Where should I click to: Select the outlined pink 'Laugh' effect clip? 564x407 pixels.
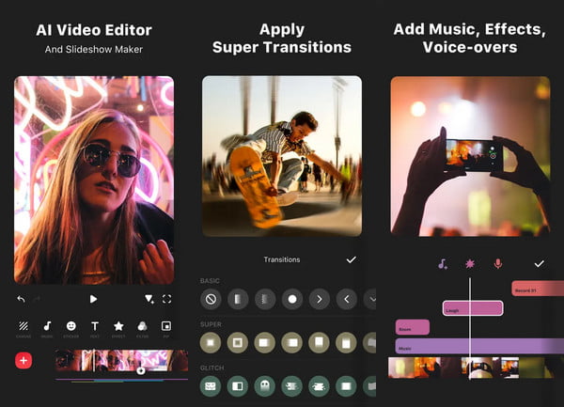[473, 308]
